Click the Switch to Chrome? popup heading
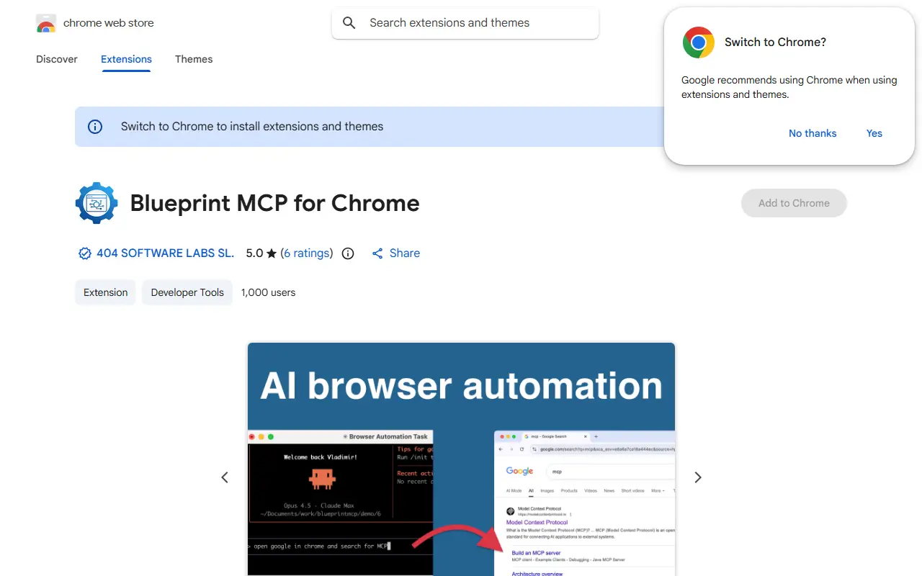Viewport: 922px width, 576px height. click(x=775, y=42)
